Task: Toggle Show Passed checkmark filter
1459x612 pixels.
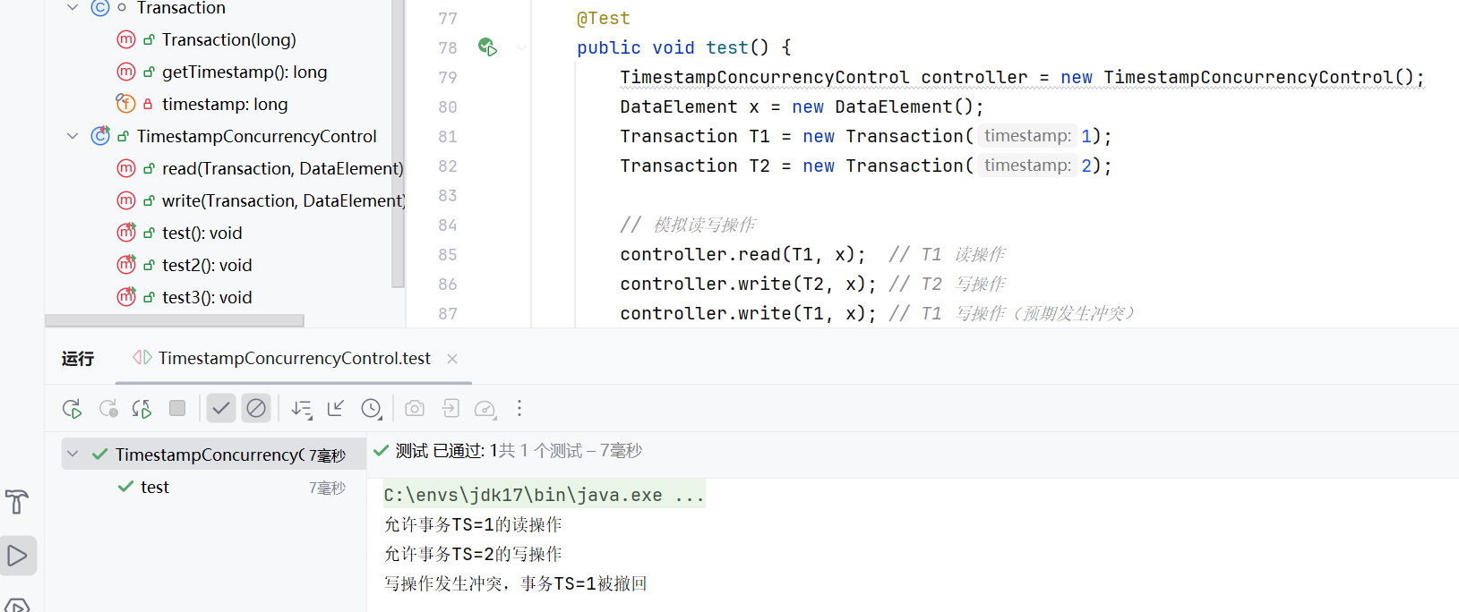Action: click(220, 409)
